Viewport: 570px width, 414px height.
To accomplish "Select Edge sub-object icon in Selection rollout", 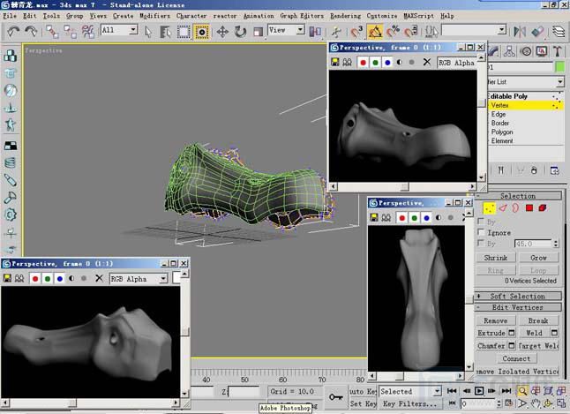I will tap(503, 208).
